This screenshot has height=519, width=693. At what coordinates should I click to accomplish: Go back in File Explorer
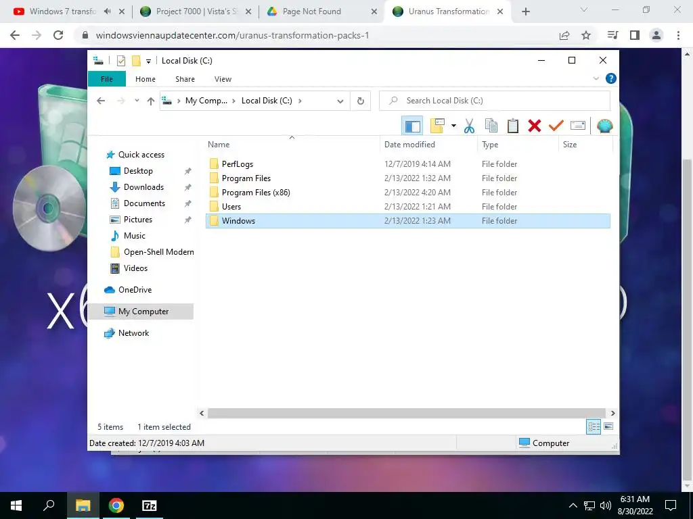101,101
